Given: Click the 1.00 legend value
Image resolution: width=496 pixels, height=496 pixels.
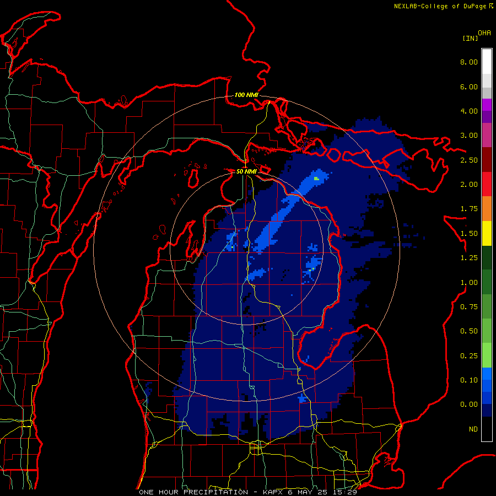Looking at the screenshot, I should tap(469, 283).
